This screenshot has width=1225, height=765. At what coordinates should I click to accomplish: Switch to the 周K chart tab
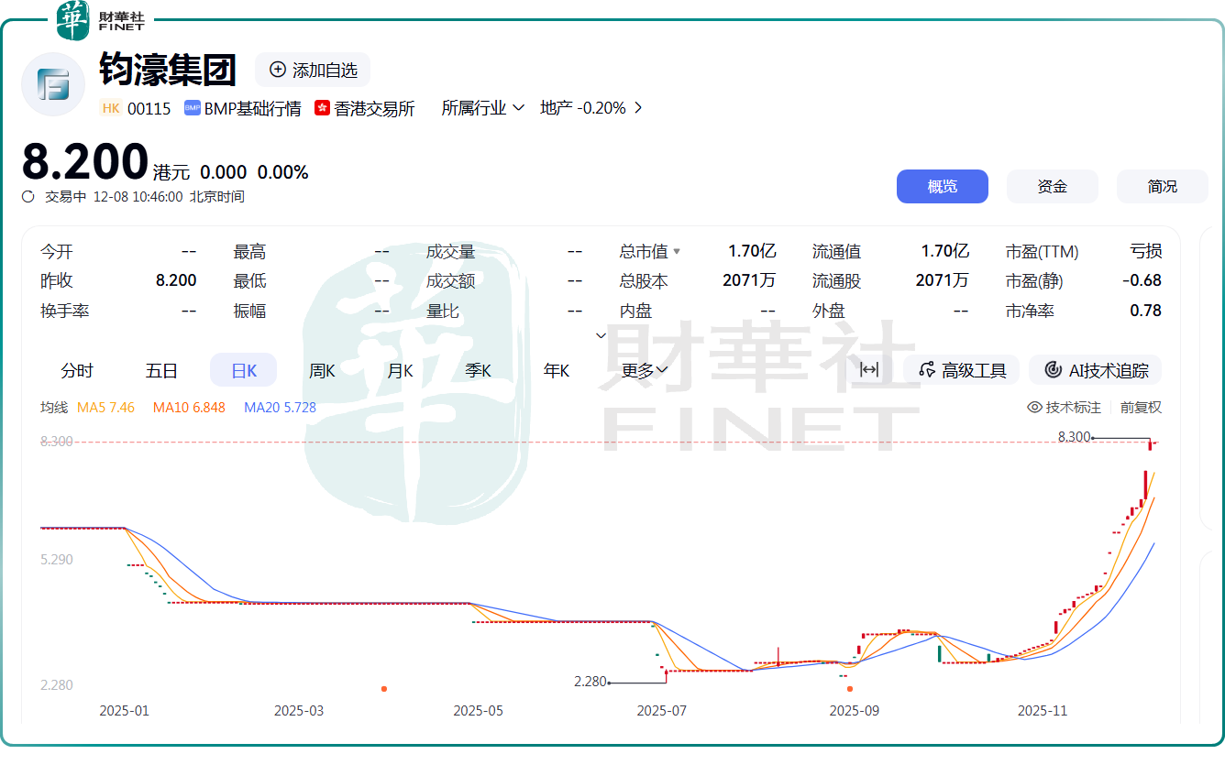point(322,369)
